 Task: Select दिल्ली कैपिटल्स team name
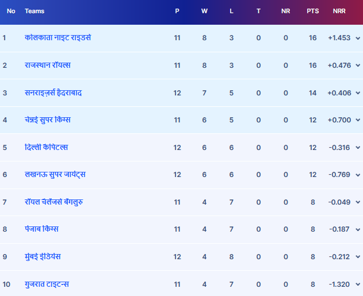(x=46, y=148)
